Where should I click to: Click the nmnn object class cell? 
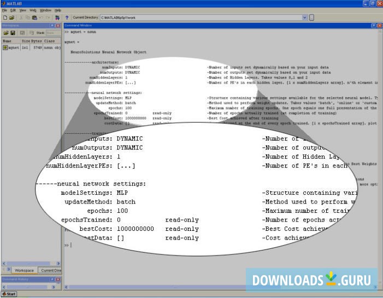pos(52,47)
